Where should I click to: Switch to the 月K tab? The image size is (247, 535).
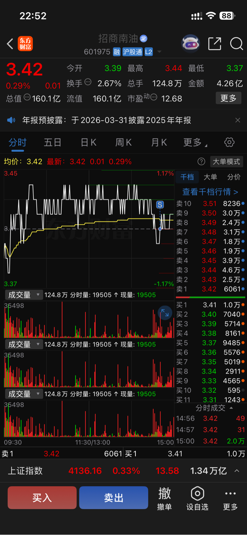point(159,142)
